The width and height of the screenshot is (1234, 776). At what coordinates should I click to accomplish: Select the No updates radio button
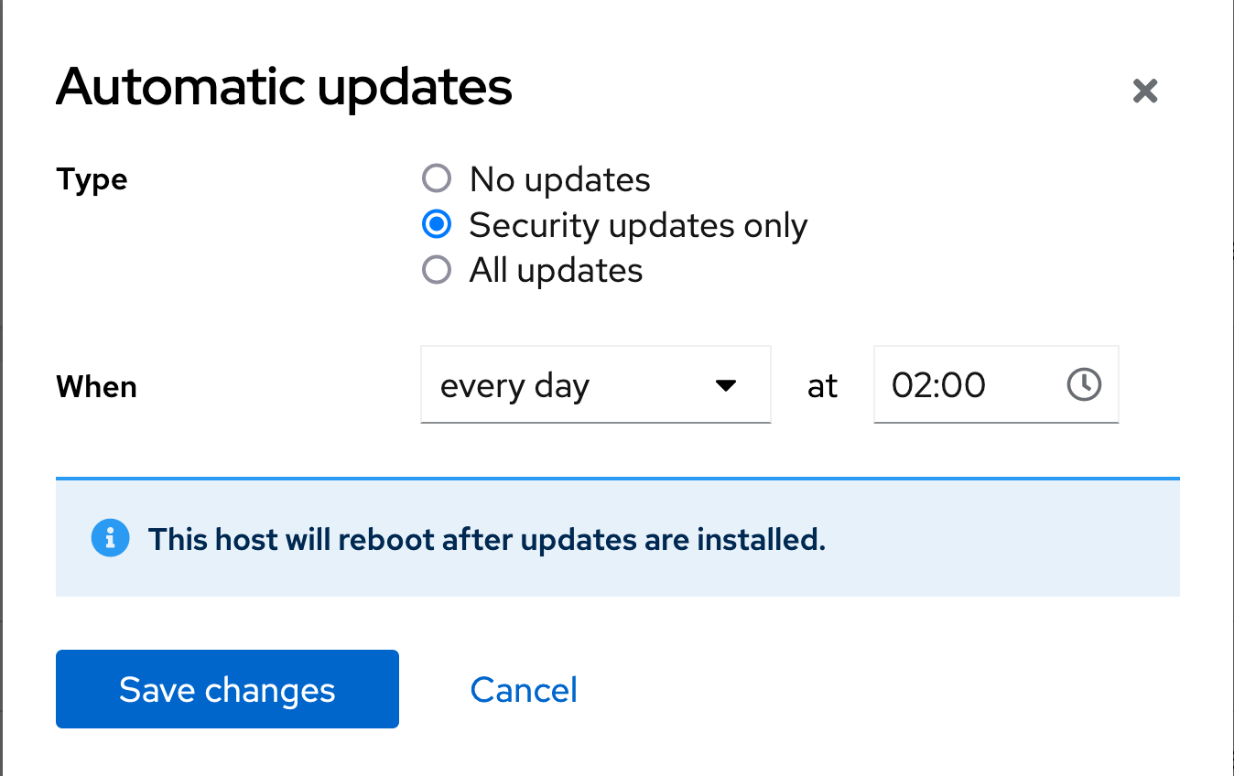point(437,178)
